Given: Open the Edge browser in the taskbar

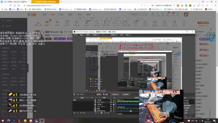Looking at the screenshot, I should pyautogui.click(x=8, y=121).
